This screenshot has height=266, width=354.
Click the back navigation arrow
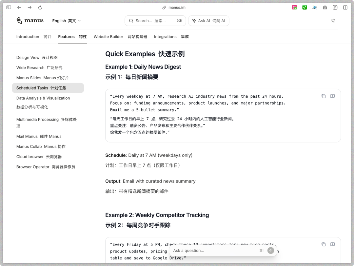click(19, 7)
